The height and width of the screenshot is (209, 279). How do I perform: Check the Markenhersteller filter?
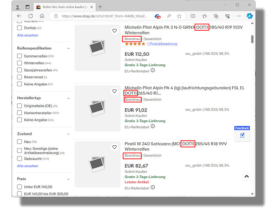point(20,113)
